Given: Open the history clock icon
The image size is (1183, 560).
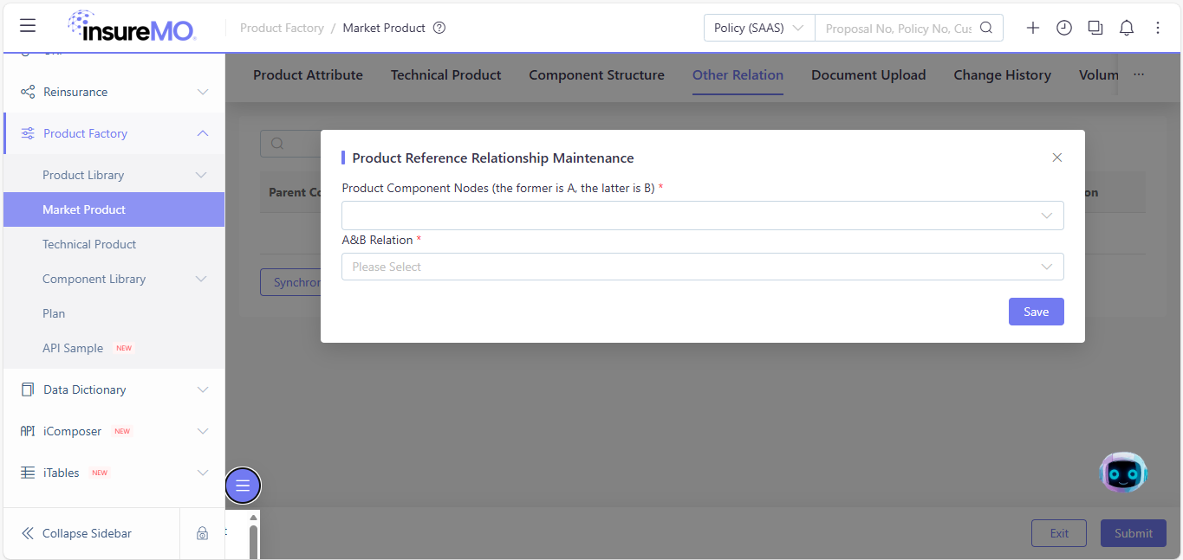Looking at the screenshot, I should click(1064, 28).
